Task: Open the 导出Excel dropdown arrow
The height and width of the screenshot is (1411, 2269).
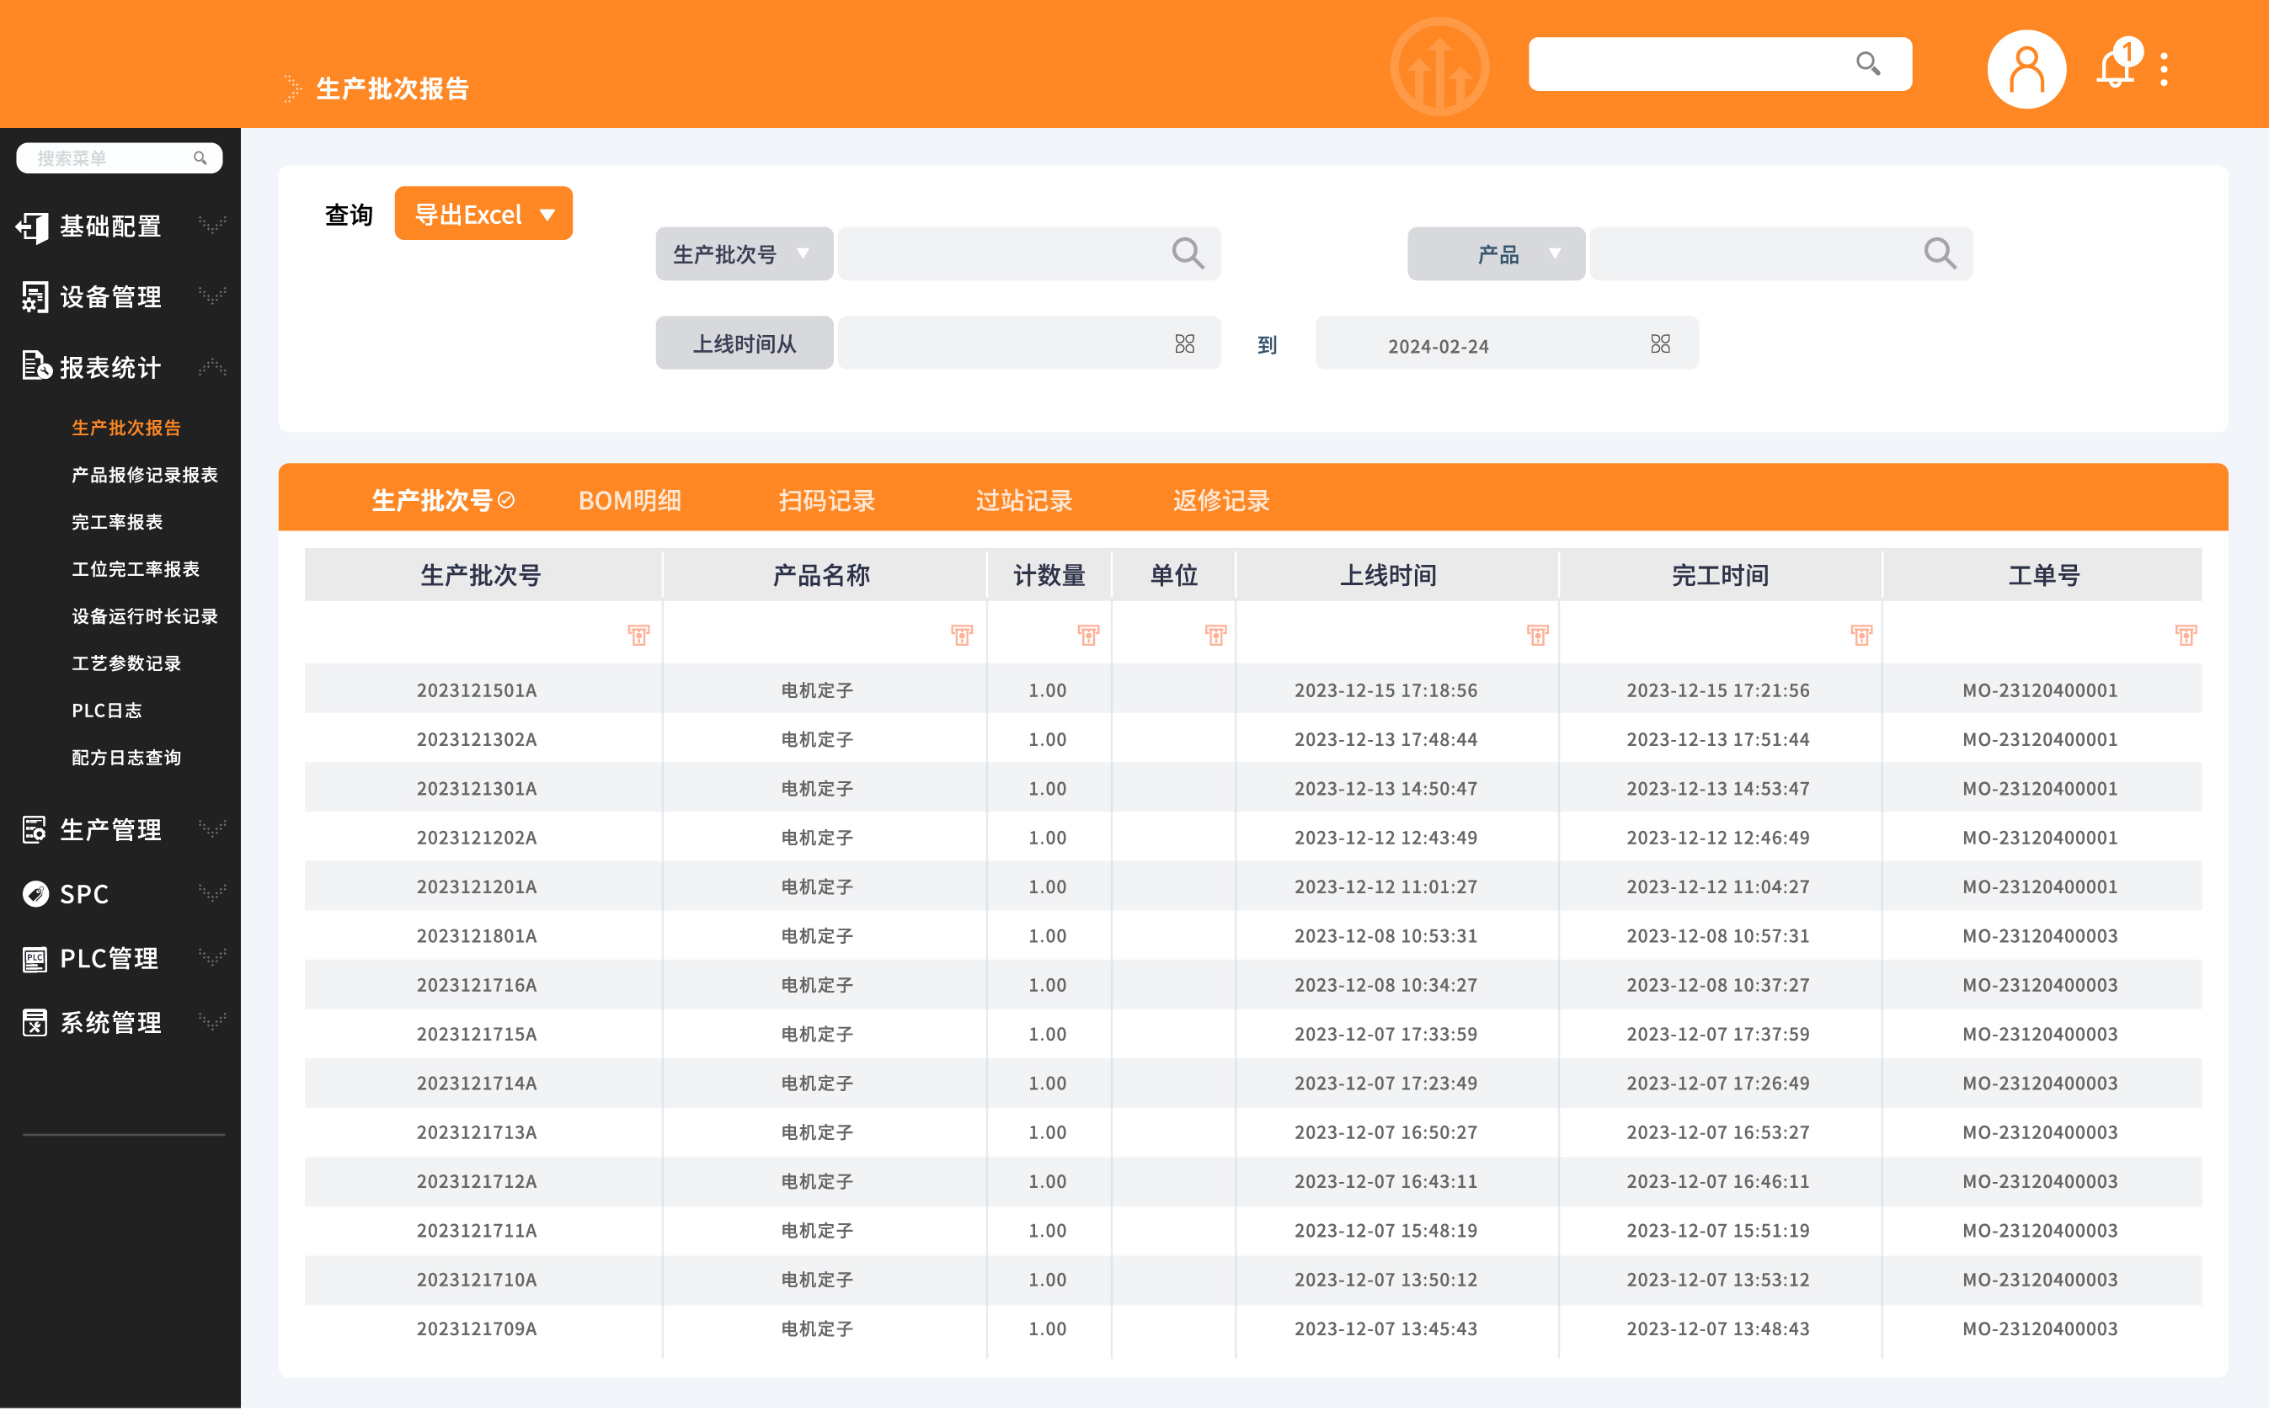Action: point(548,215)
